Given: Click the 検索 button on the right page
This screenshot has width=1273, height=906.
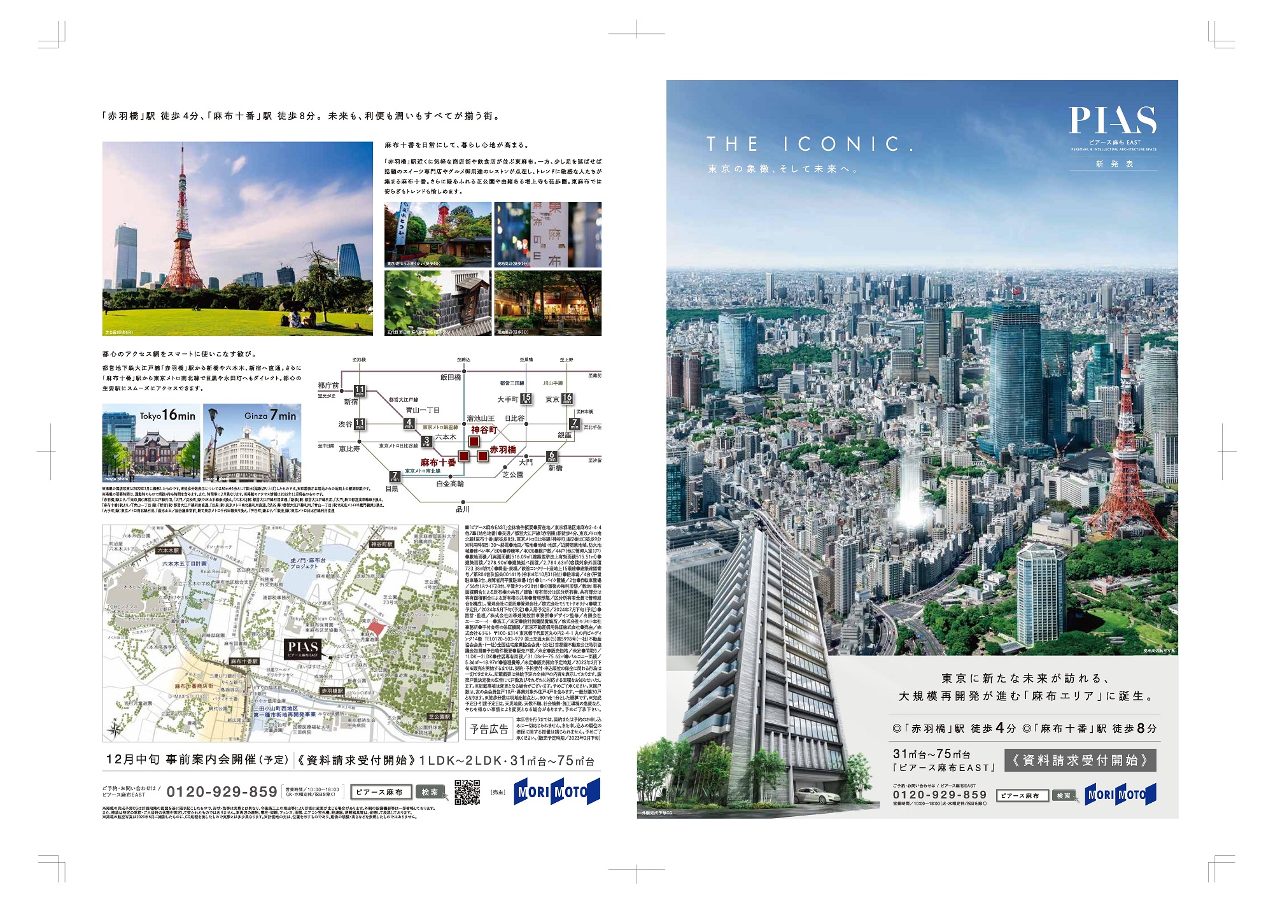Looking at the screenshot, I should click(1064, 796).
